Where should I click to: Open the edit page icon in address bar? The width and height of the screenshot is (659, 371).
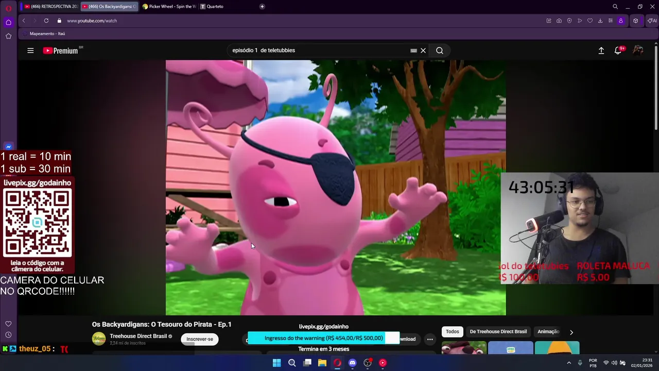click(x=549, y=21)
